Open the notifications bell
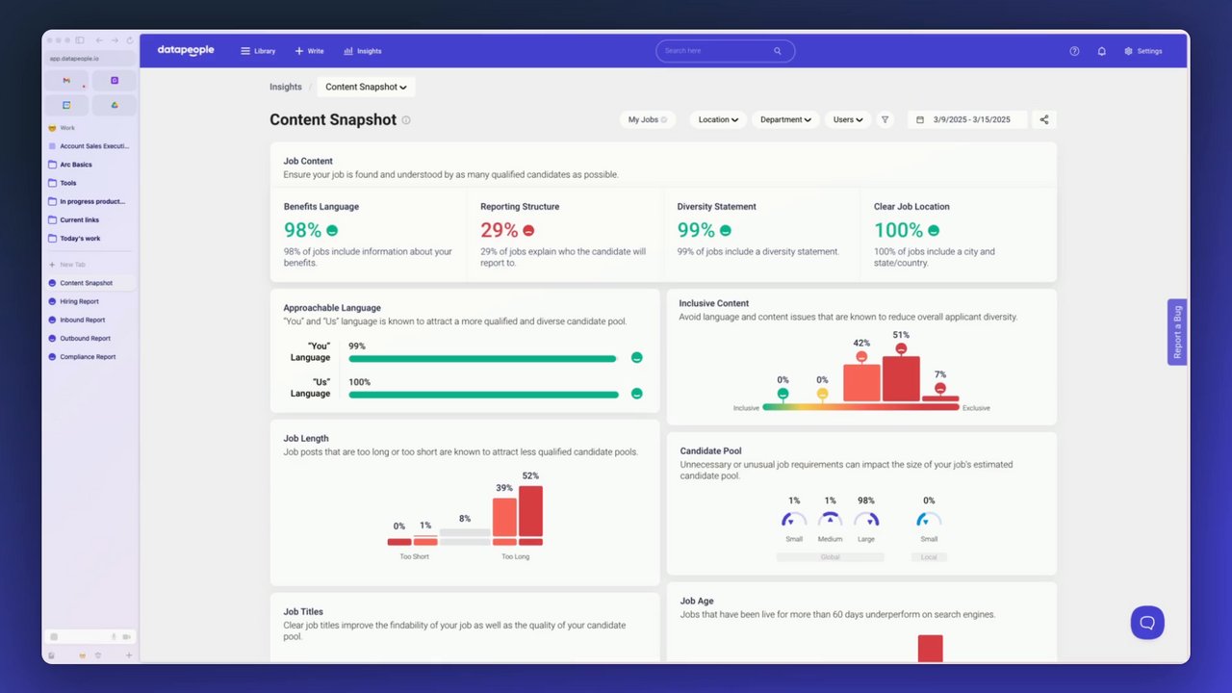1232x693 pixels. [1102, 51]
